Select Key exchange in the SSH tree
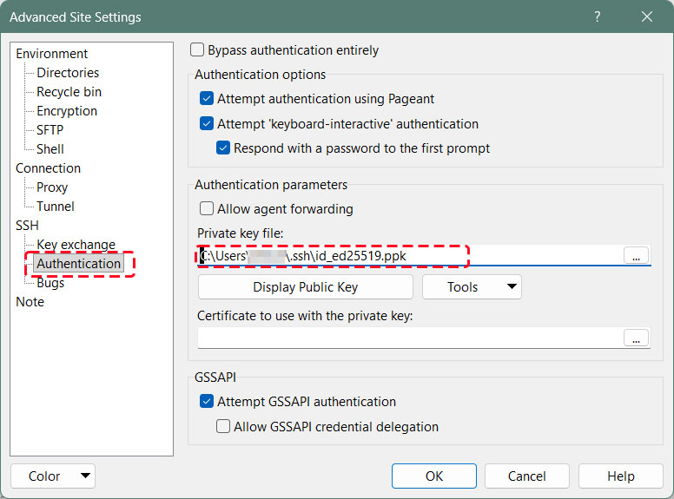Screen dimensions: 674x499 click(x=76, y=245)
